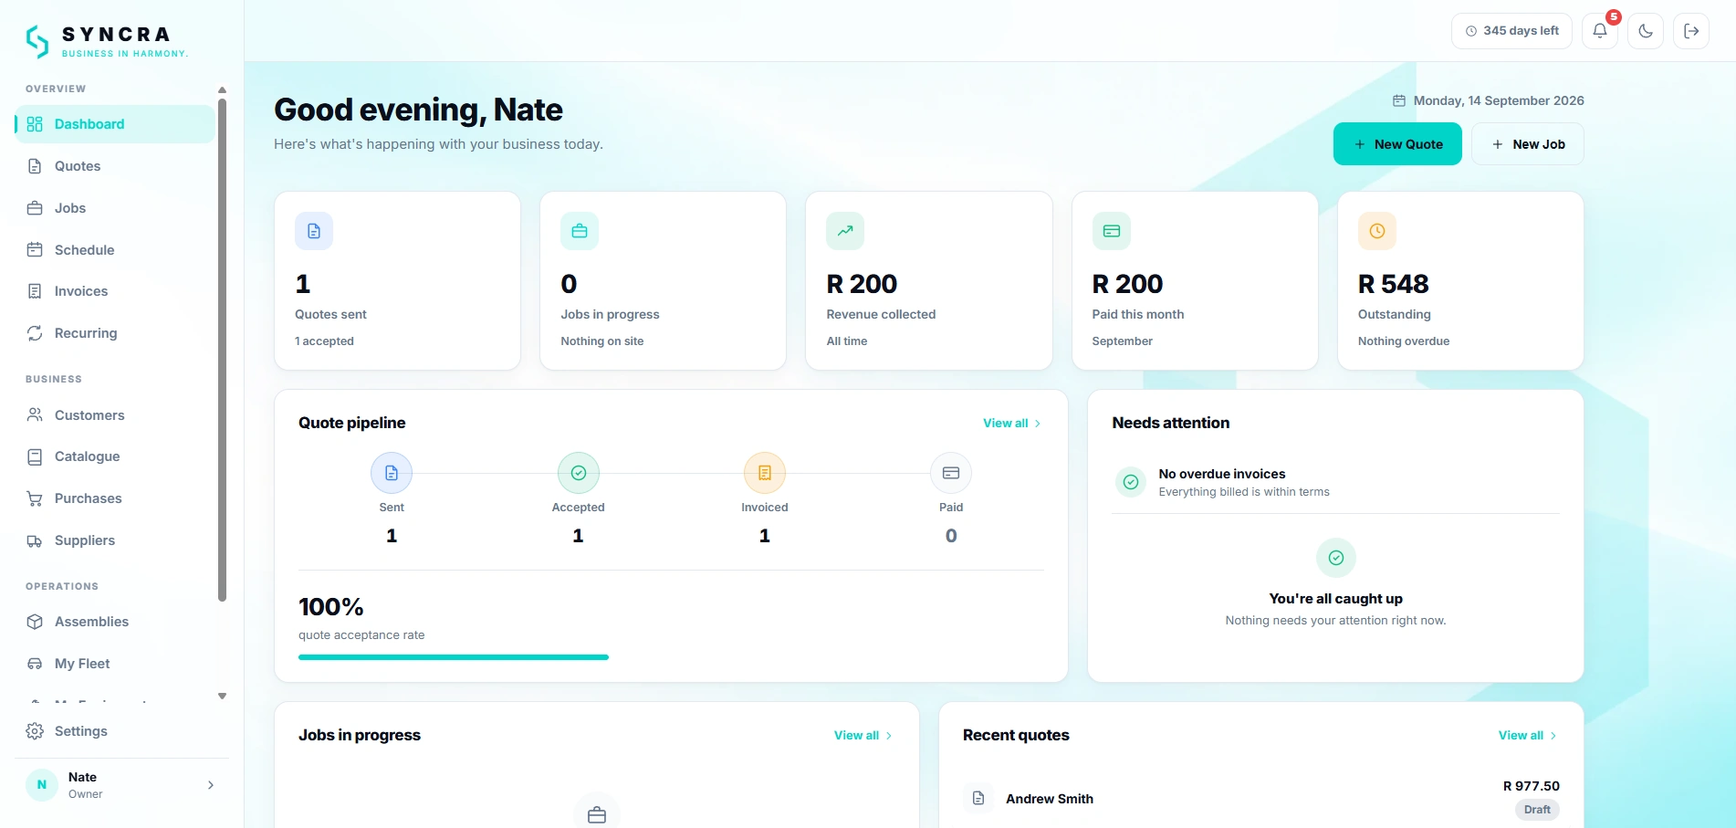This screenshot has height=828, width=1736.
Task: Click the sidebar scroll down arrow
Action: coord(222,697)
